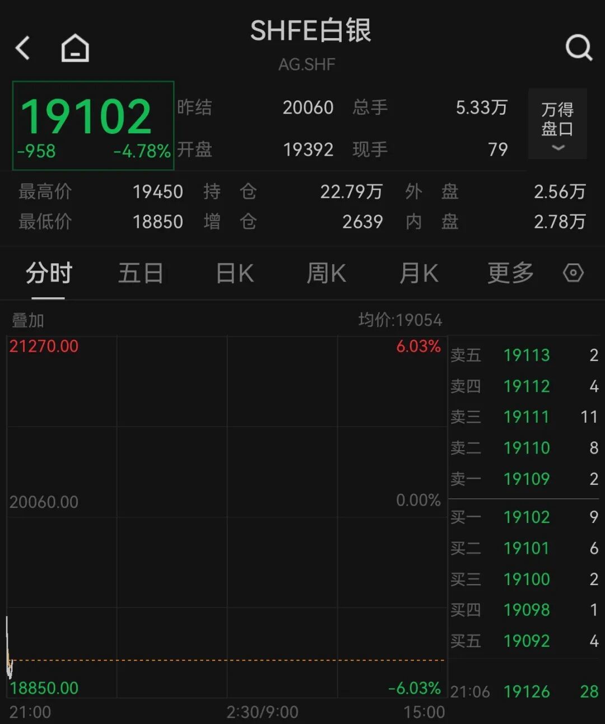Select the 买二 19101 order row

click(524, 548)
